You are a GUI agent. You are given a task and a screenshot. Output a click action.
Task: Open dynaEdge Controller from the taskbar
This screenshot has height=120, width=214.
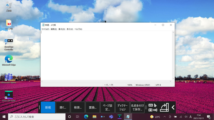(103, 117)
